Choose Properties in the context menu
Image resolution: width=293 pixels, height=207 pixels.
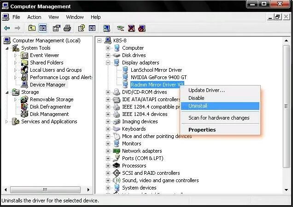pos(220,130)
